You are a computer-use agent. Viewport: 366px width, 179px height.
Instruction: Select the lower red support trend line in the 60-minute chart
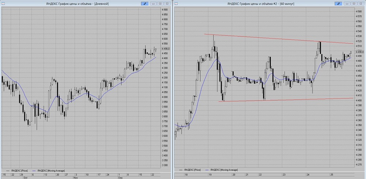286,100
